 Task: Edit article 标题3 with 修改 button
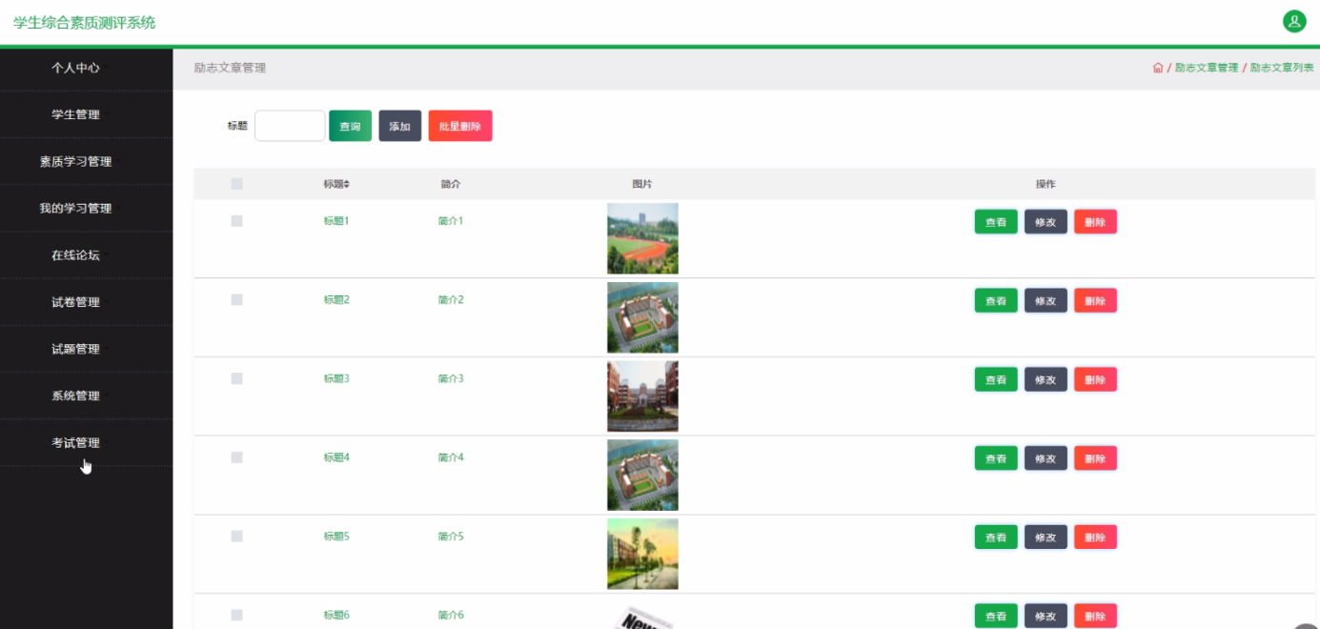[x=1046, y=379]
